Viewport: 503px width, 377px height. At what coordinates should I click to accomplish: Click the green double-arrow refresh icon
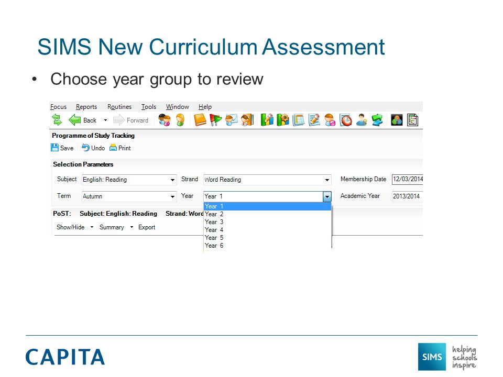57,120
